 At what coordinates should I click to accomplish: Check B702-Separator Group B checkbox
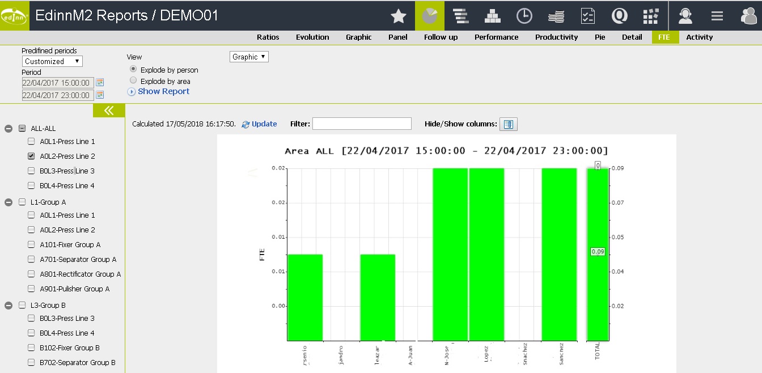pyautogui.click(x=31, y=362)
